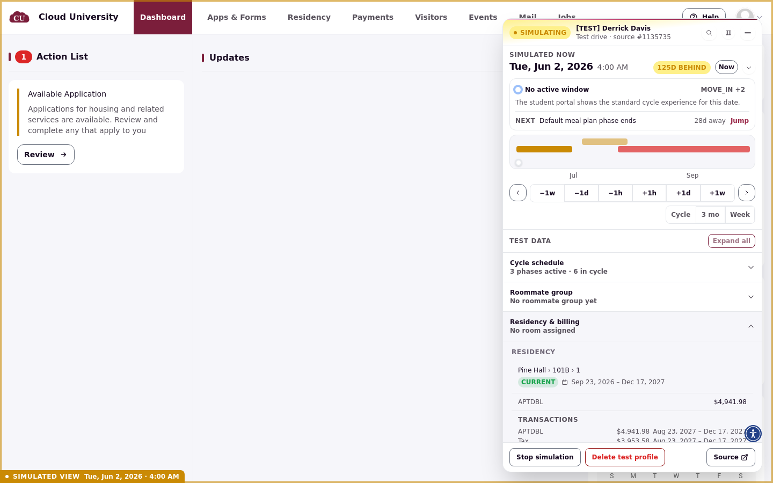
Task: Select the Cycle timeline range
Action: 681,215
